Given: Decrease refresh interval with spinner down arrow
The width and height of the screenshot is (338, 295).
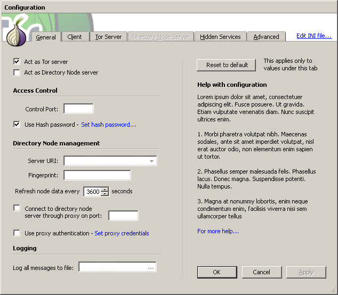Looking at the screenshot, I should point(104,194).
